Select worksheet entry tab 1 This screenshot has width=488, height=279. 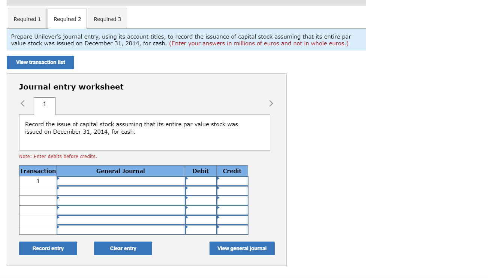coord(45,106)
